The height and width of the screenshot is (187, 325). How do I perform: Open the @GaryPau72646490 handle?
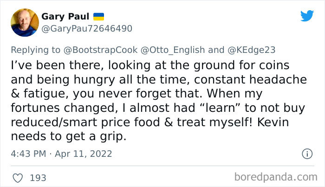pos(87,29)
